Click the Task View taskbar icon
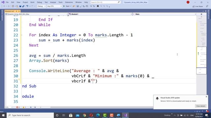Viewport: 211px width, 118px height. tap(64, 115)
